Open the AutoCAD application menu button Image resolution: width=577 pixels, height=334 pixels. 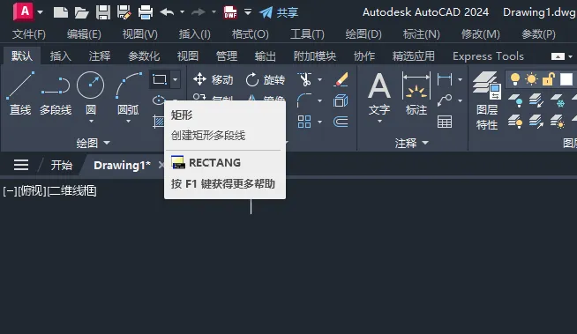click(x=24, y=11)
